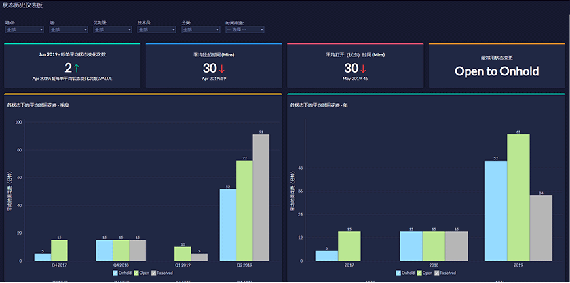This screenshot has width=570, height=283.
Task: Open the 时间筛选 dropdown showing 选择
Action: coord(245,30)
